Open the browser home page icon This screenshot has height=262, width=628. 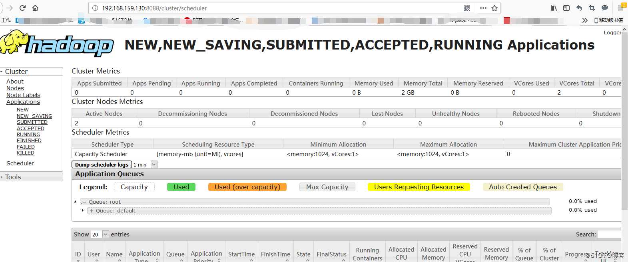pyautogui.click(x=35, y=8)
